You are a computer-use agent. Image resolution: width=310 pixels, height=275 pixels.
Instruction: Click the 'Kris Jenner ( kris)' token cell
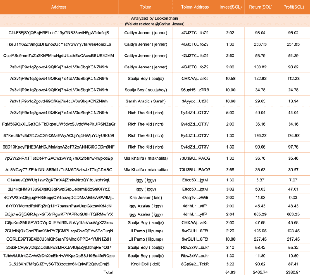tap(146, 198)
